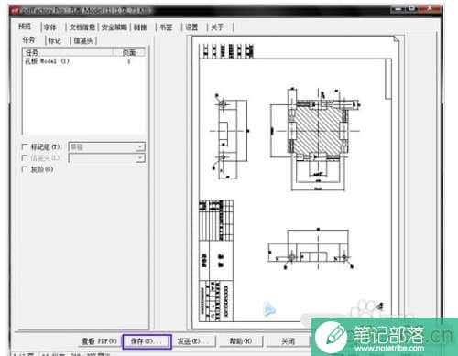Open the 字体 (Font) tab

coord(50,27)
